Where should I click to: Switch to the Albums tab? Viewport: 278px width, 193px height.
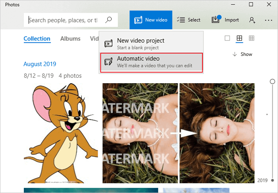pos(70,39)
